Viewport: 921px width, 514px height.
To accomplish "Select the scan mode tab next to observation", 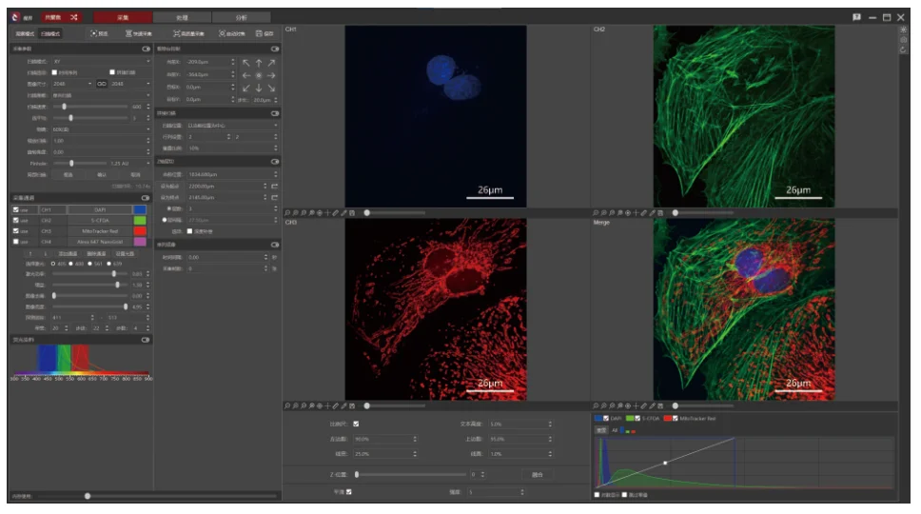I will (x=50, y=33).
